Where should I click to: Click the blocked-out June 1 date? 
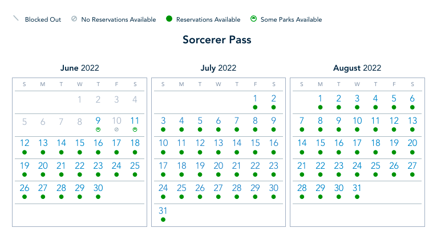[80, 99]
